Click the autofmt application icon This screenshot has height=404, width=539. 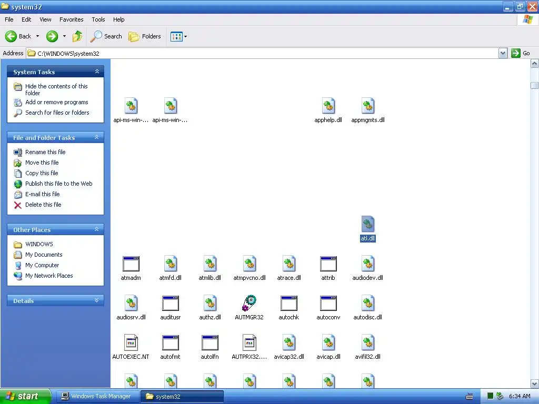click(x=171, y=343)
